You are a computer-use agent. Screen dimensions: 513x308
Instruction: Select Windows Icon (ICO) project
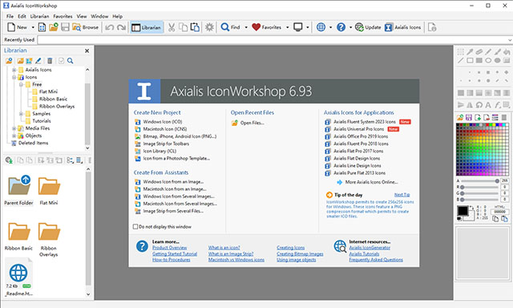(162, 122)
